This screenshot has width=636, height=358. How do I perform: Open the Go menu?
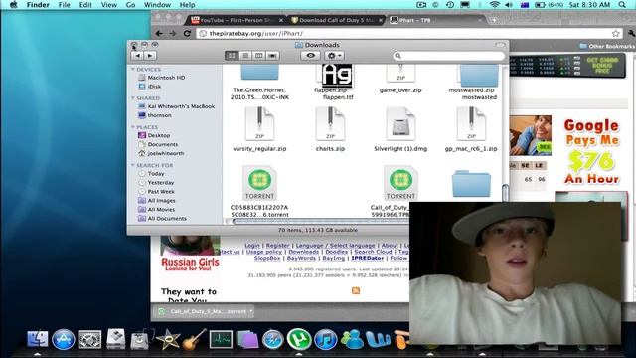coord(130,5)
